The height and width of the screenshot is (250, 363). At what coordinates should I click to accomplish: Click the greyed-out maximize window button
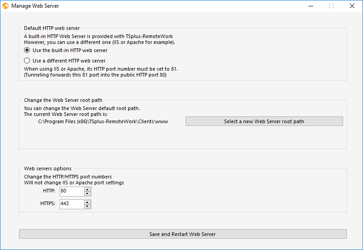coord(331,6)
